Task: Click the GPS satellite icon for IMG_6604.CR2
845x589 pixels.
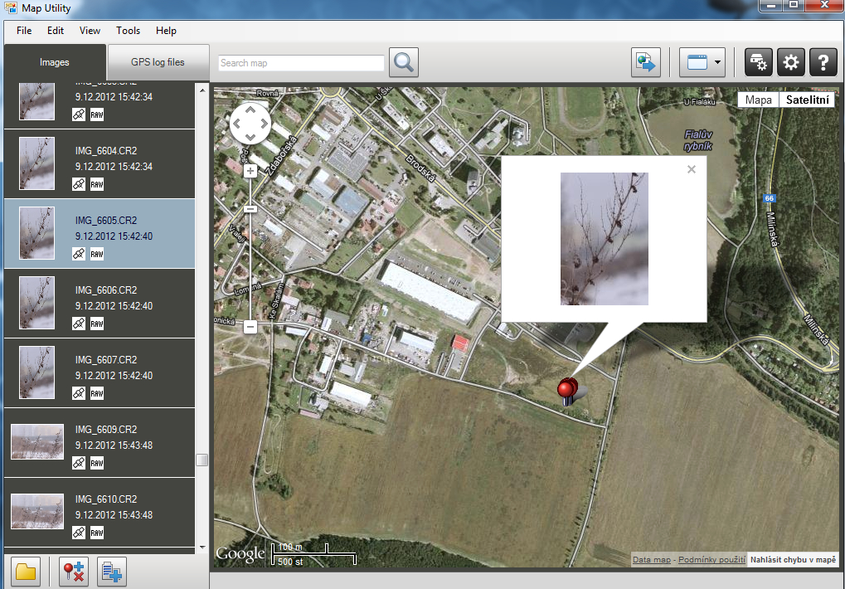Action: pos(79,184)
